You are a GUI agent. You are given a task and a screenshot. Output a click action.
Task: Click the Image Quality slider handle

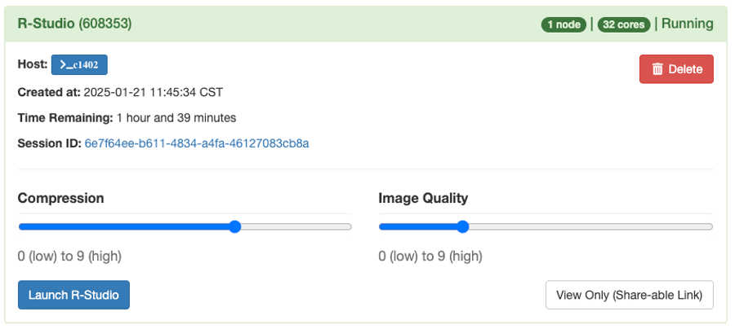[463, 226]
